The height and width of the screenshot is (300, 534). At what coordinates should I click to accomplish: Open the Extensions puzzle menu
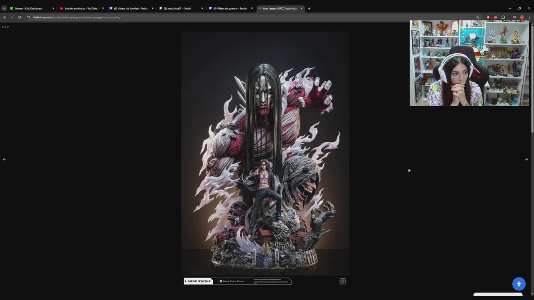pos(503,17)
